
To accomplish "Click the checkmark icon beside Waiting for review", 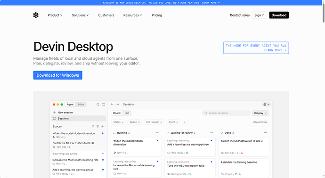I will [168, 133].
